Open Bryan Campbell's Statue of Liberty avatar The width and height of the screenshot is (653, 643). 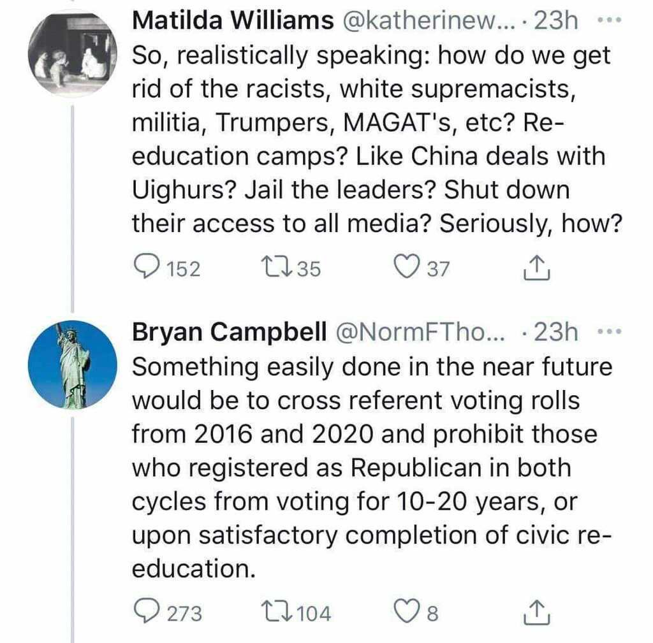click(x=73, y=365)
